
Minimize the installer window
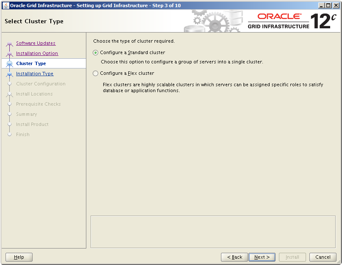pos(322,5)
